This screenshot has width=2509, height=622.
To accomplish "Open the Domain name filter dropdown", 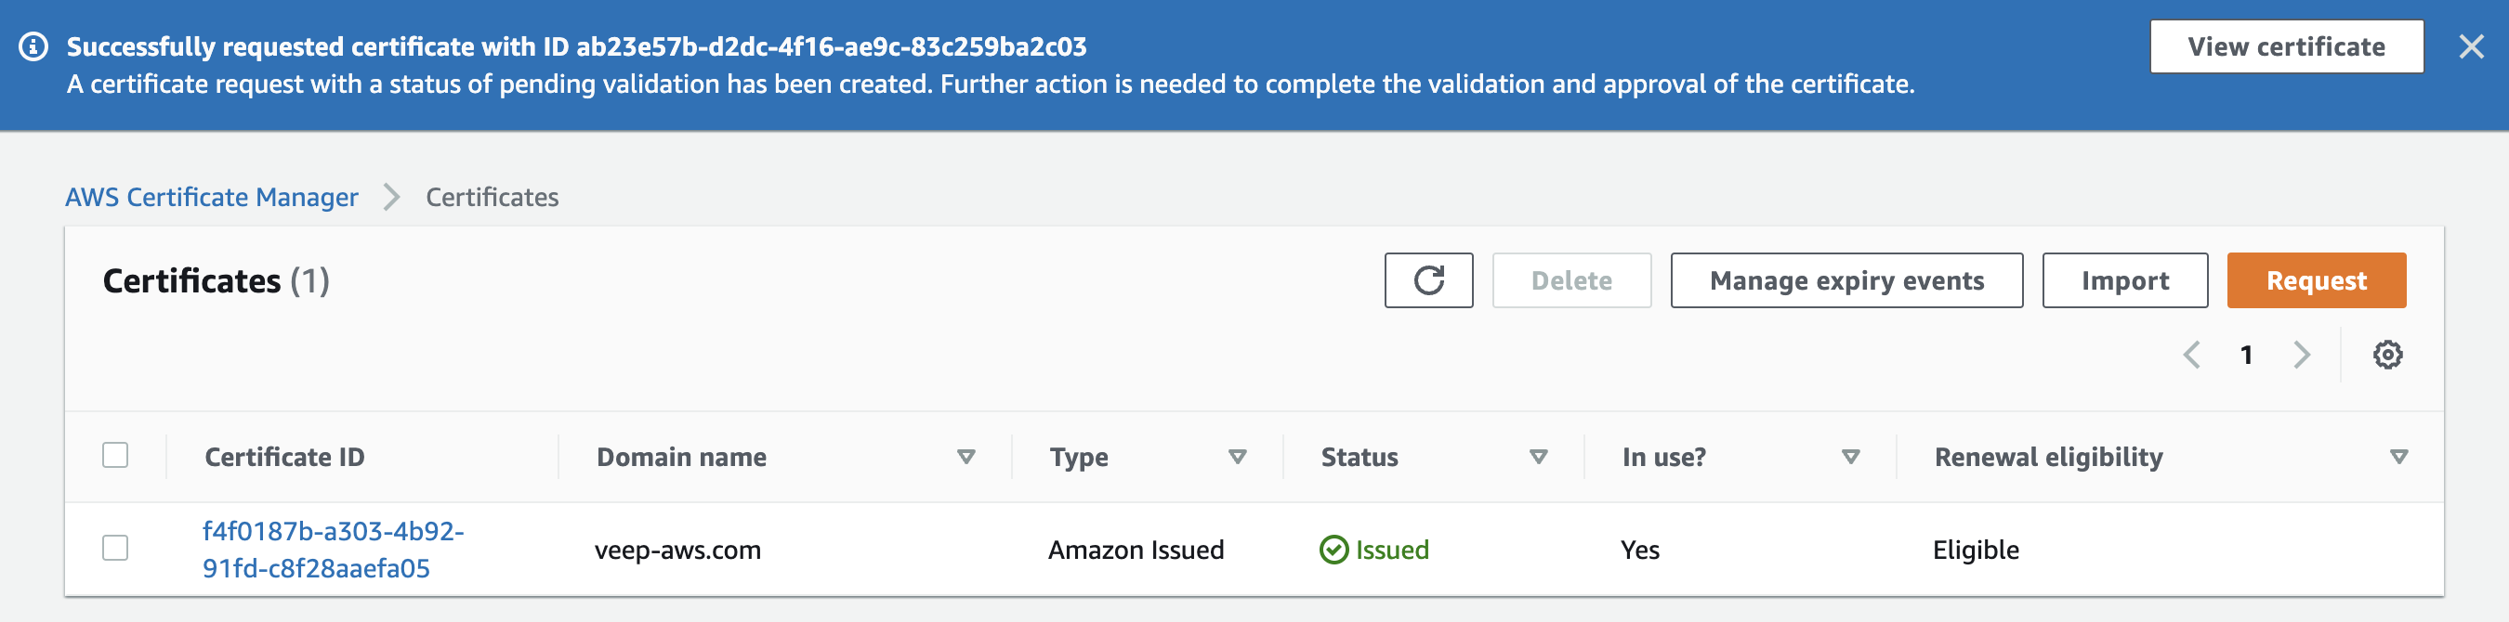I will (x=966, y=457).
